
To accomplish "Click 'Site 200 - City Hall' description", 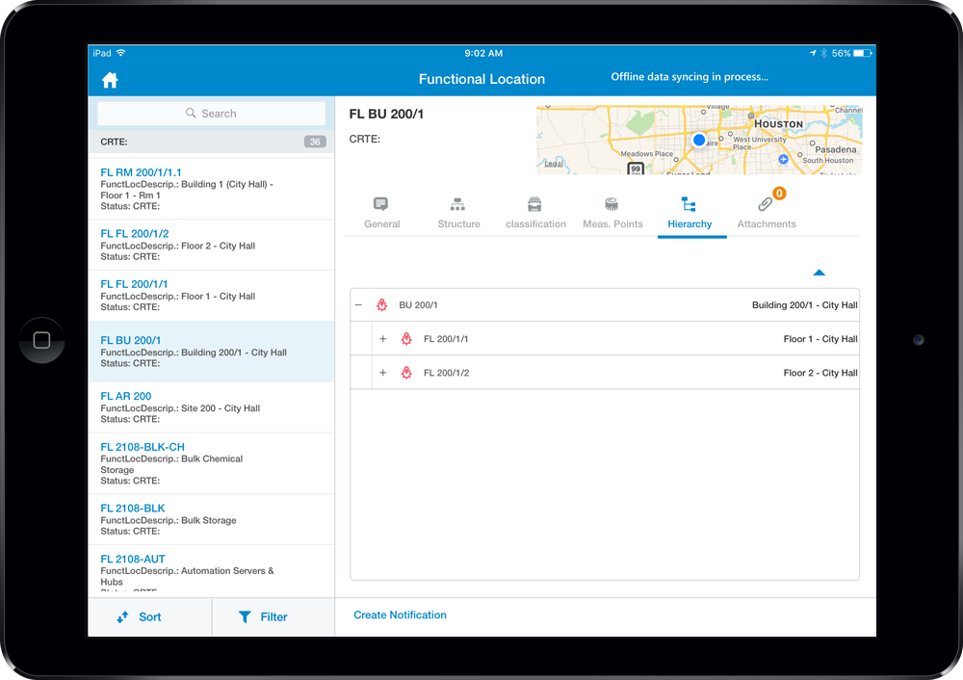I will [x=221, y=407].
